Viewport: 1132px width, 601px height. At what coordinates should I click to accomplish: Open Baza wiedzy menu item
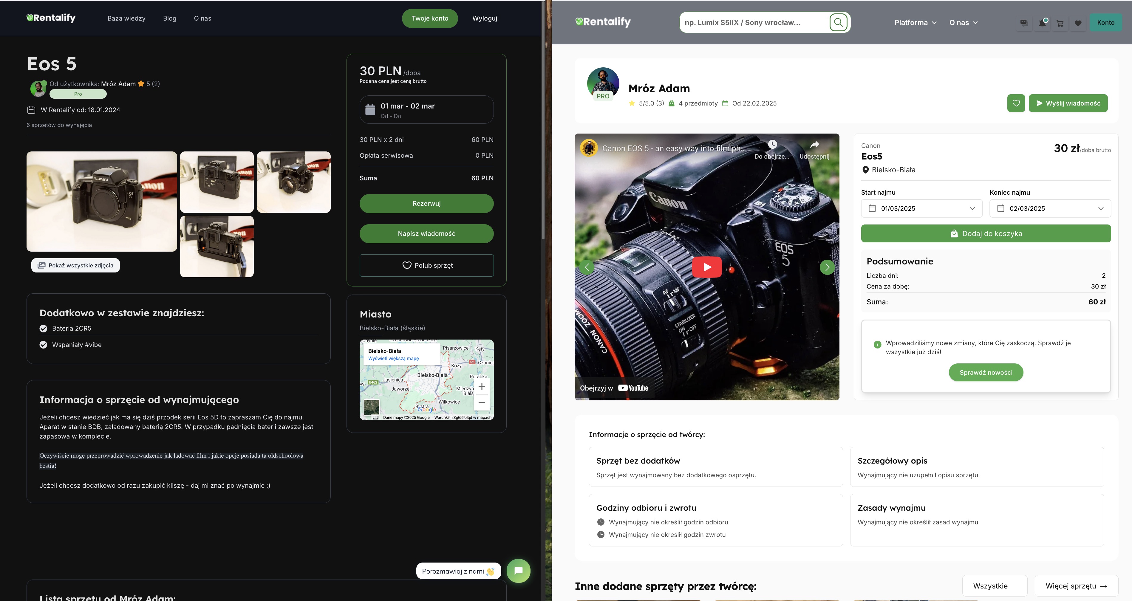126,18
